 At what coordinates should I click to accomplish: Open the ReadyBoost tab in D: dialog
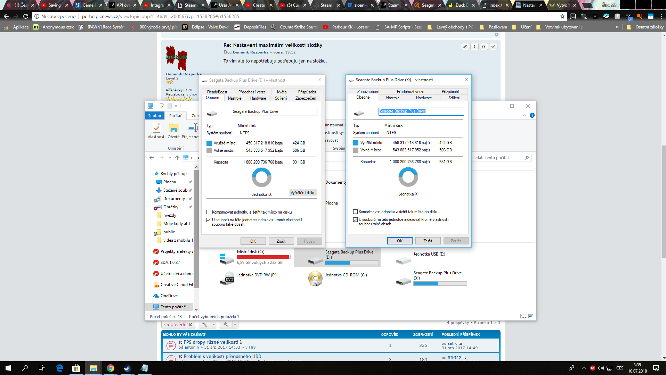click(x=217, y=92)
